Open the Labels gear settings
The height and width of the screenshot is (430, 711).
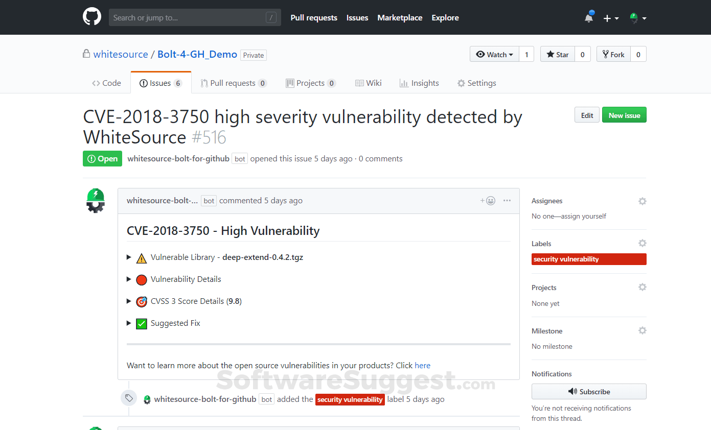point(642,244)
